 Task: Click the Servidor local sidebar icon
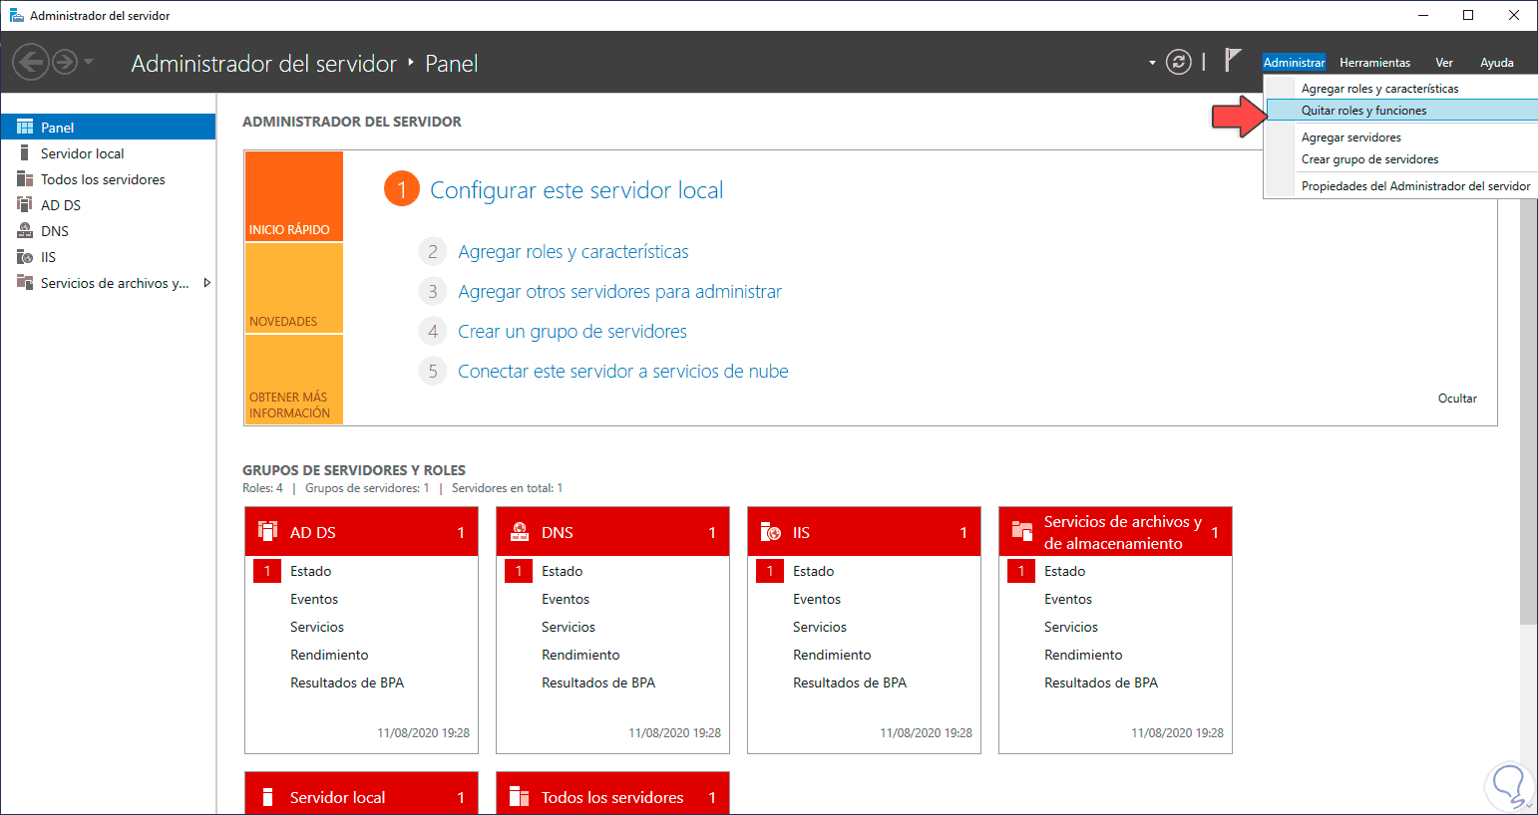click(x=25, y=153)
